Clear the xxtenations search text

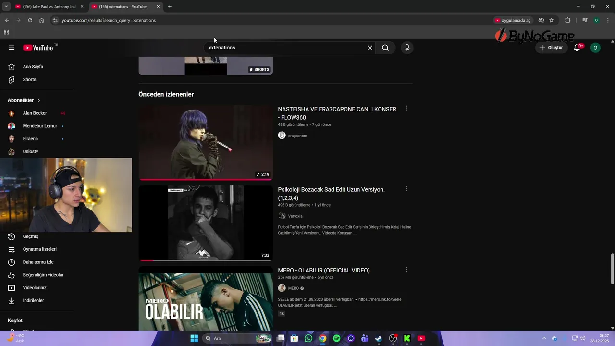click(370, 48)
